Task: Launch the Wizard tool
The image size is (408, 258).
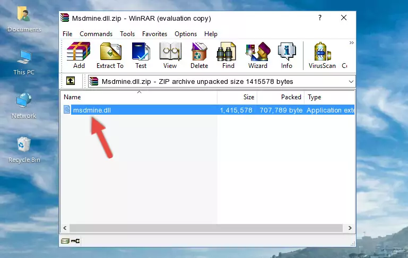Action: tap(258, 55)
